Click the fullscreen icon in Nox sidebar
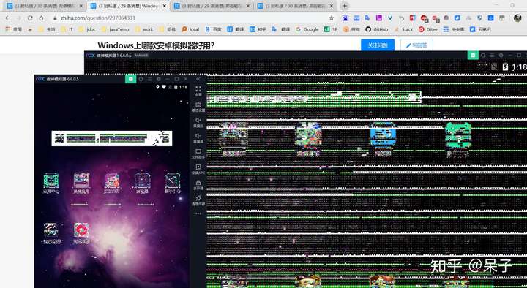This screenshot has height=288, width=527. coord(198,91)
